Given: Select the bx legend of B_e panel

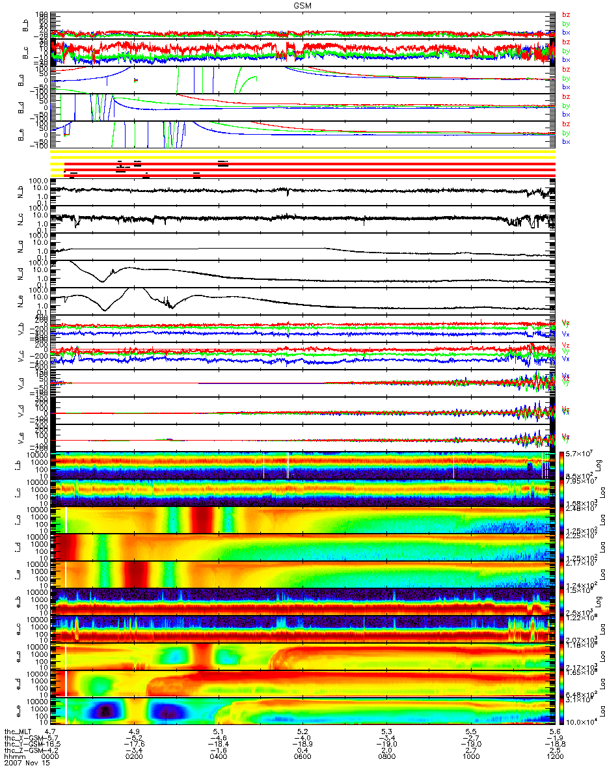Looking at the screenshot, I should point(566,141).
